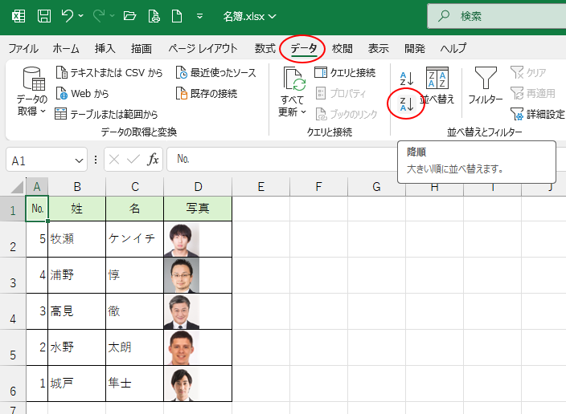This screenshot has width=566, height=414.
Task: Click テーブルまたは範囲から button
Action: (106, 114)
